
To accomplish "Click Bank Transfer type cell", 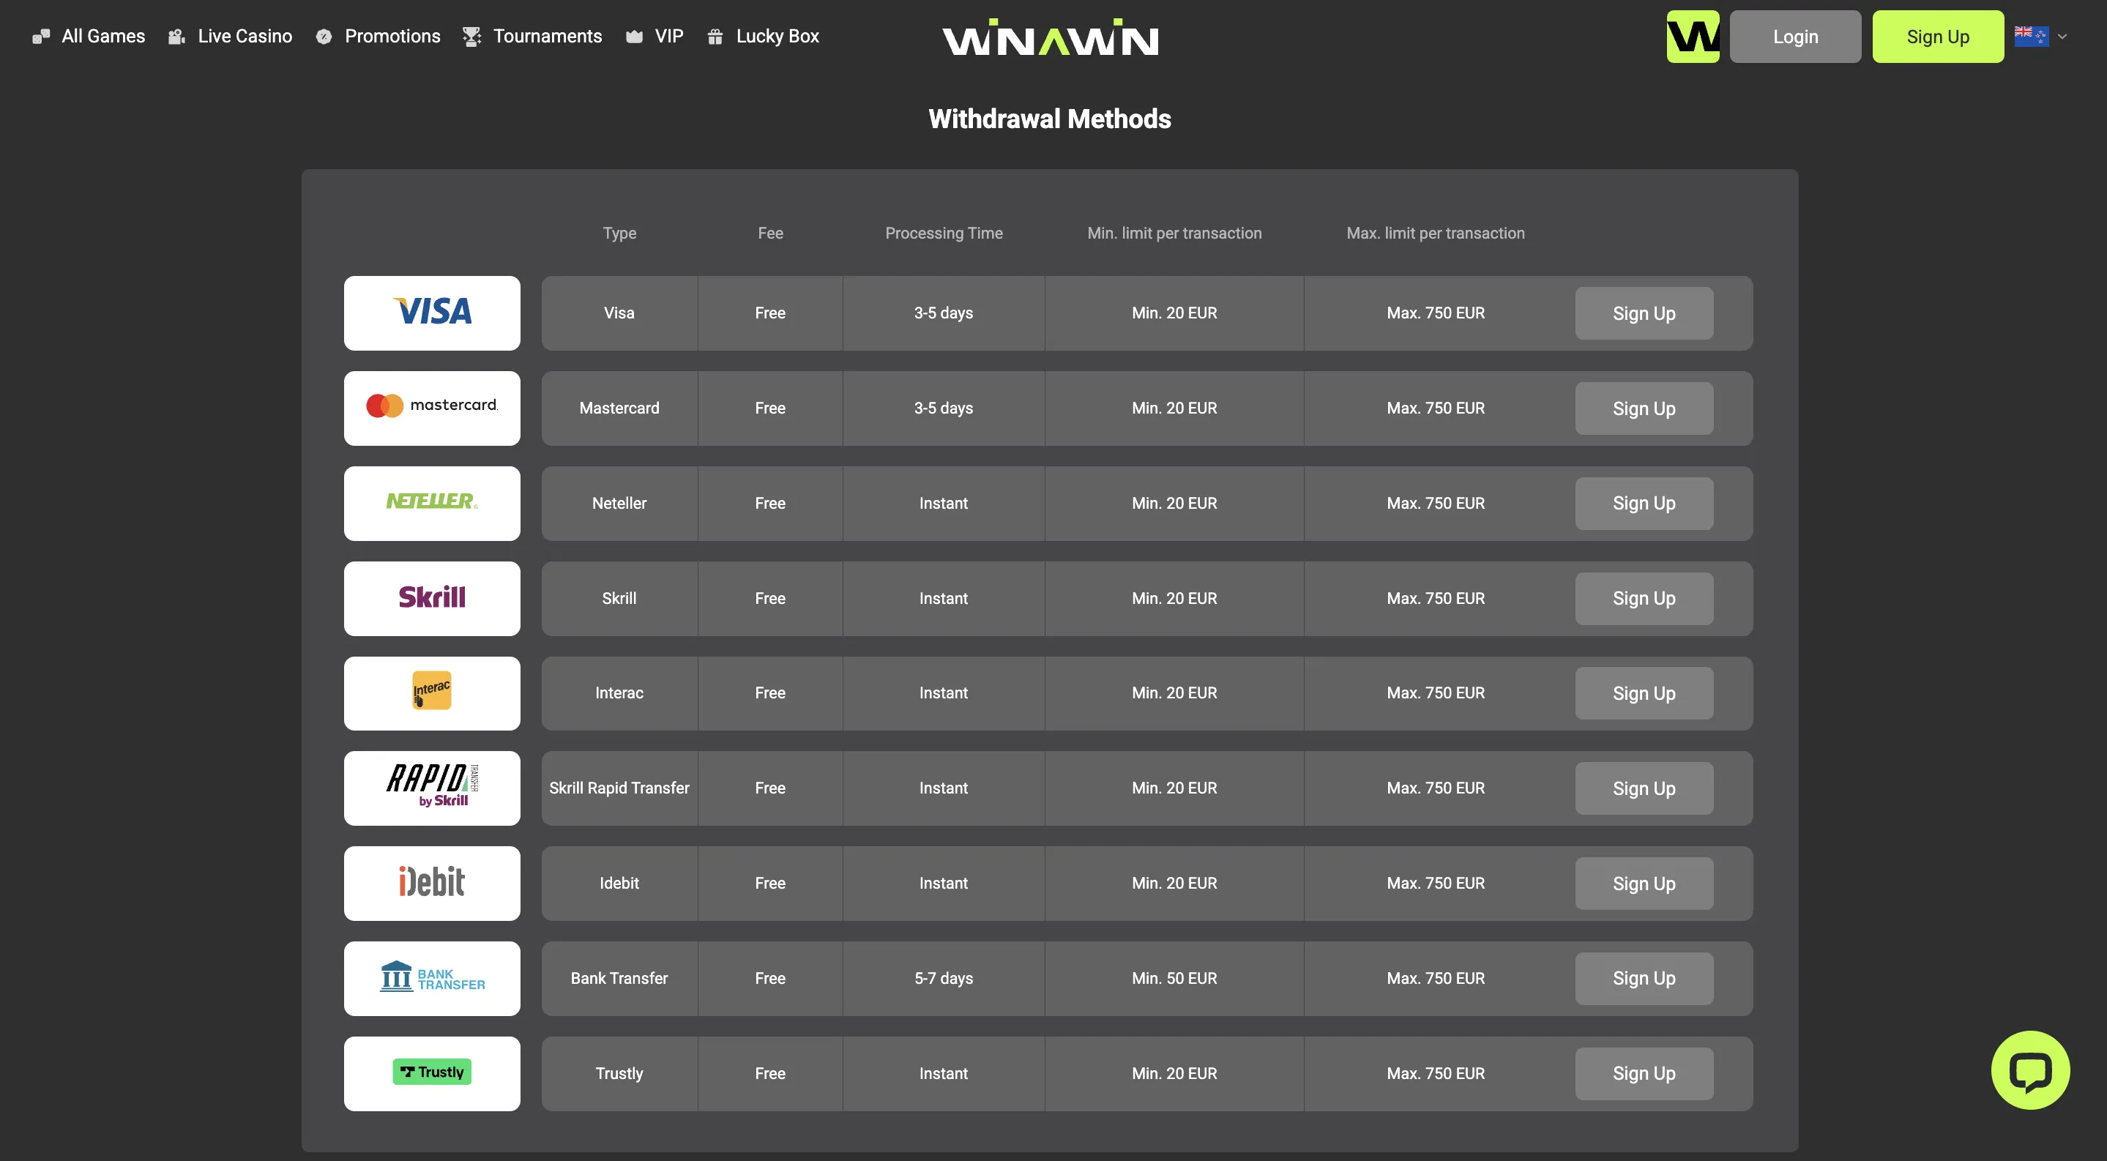I will tap(619, 979).
